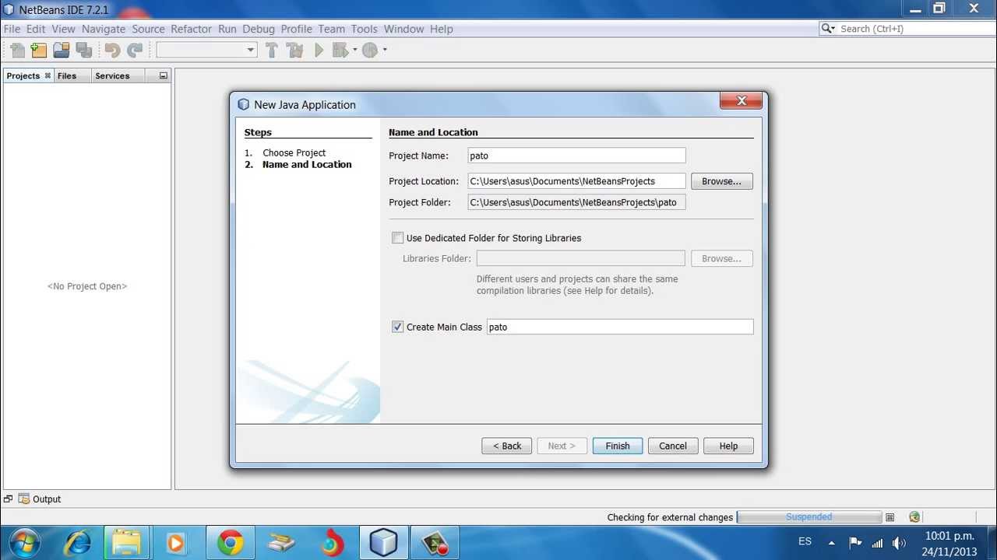Screen dimensions: 997x560
Task: Click the Clean and Build icon
Action: click(x=294, y=50)
